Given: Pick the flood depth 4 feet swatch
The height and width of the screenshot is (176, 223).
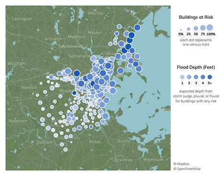Looking at the screenshot, I should [203, 77].
